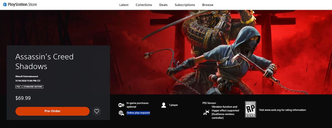Click the highlighted Online play required text
Viewport: 332px width, 128px height.
[x=138, y=113]
